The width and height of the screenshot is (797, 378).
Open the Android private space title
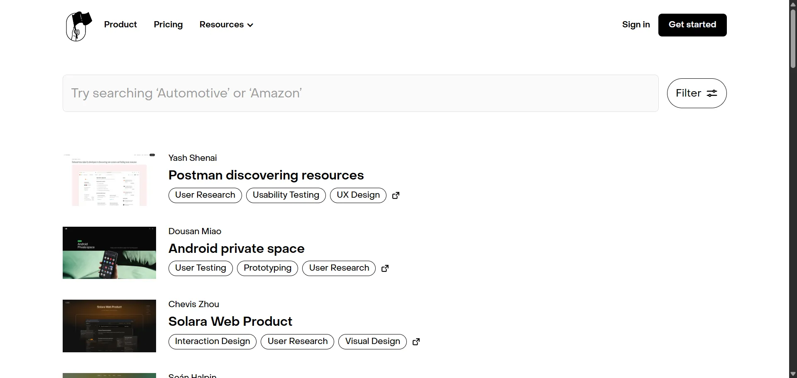pos(237,249)
